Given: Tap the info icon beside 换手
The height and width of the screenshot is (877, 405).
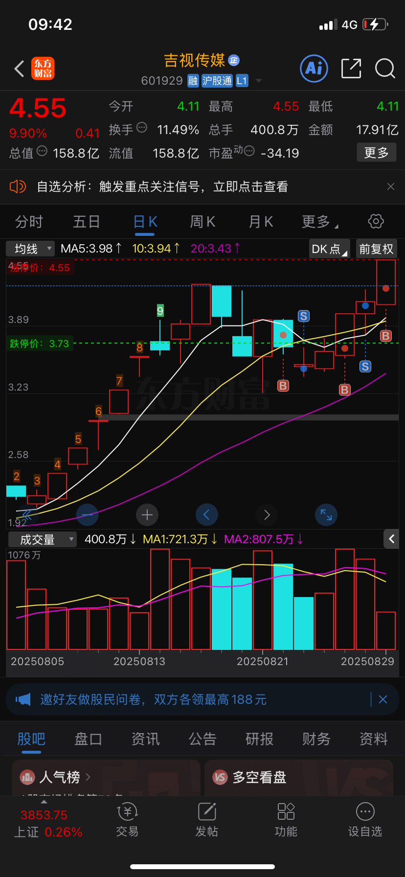Looking at the screenshot, I should pos(142,128).
